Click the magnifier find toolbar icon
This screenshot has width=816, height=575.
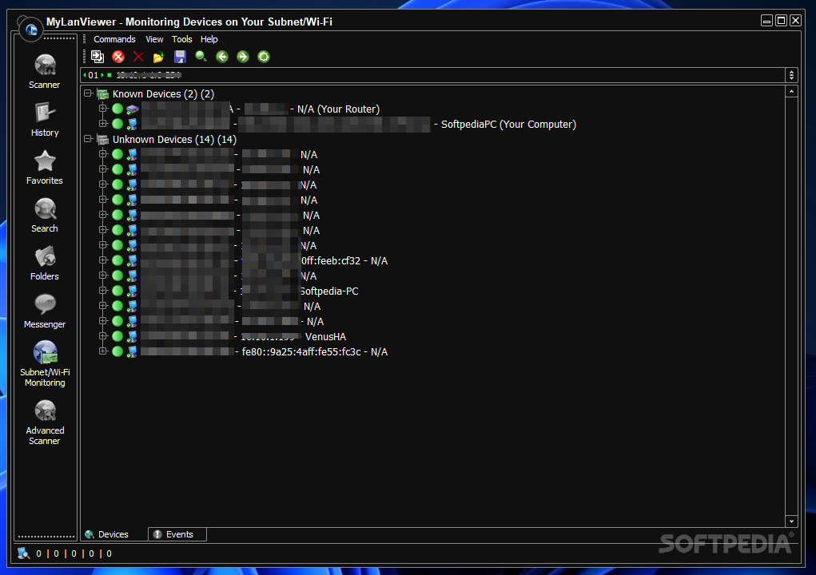(x=201, y=57)
